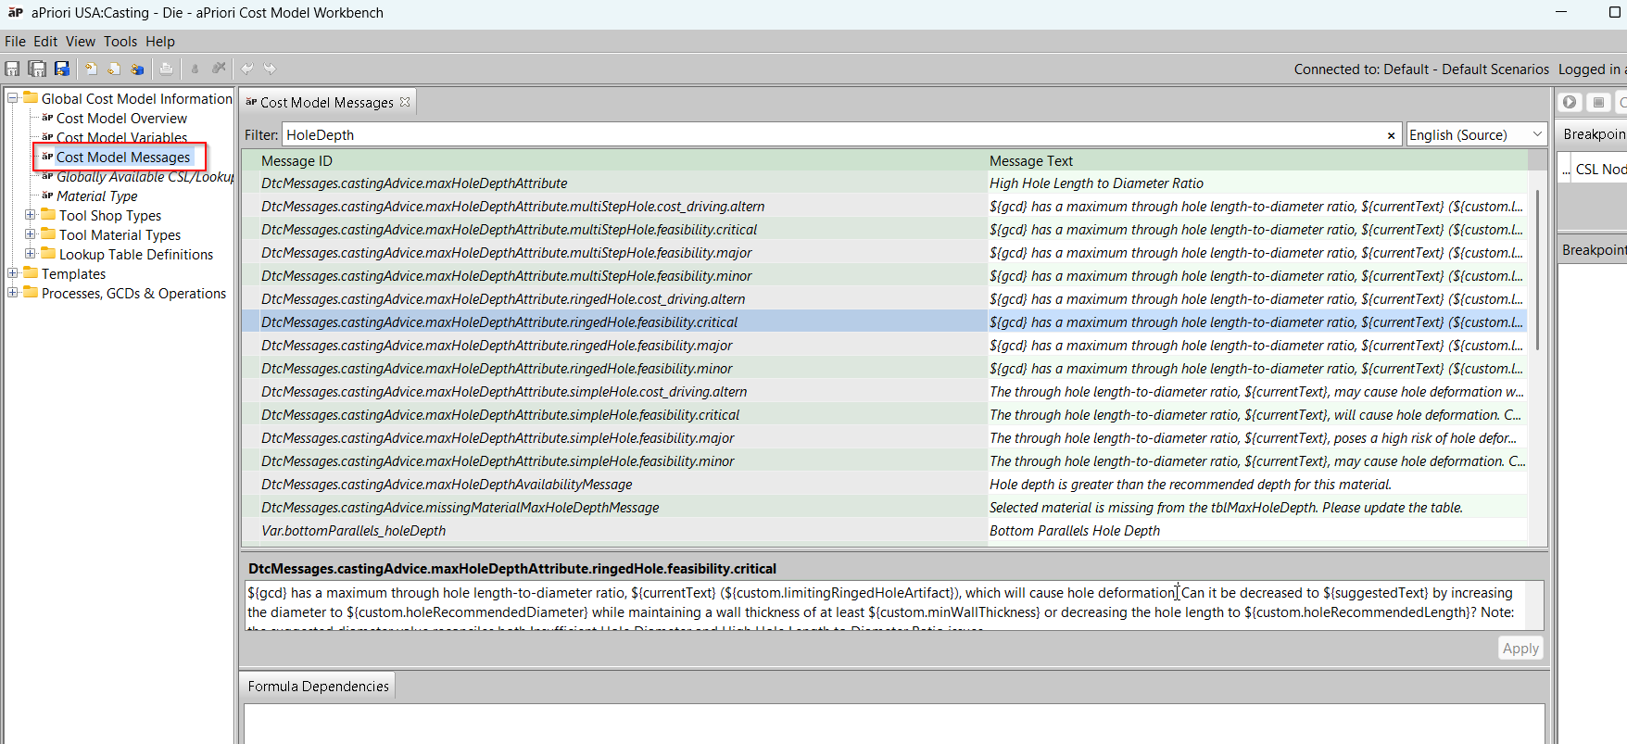Click the Save toolbar icon
Screen dimensions: 1627x744
point(12,69)
